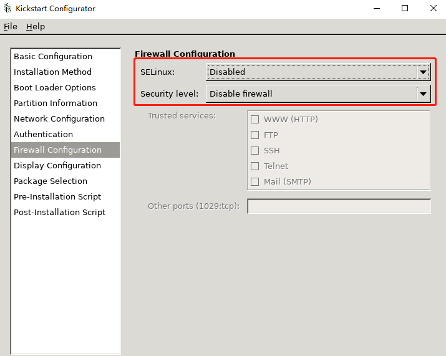Open the SELinux dropdown arrow

tap(424, 72)
